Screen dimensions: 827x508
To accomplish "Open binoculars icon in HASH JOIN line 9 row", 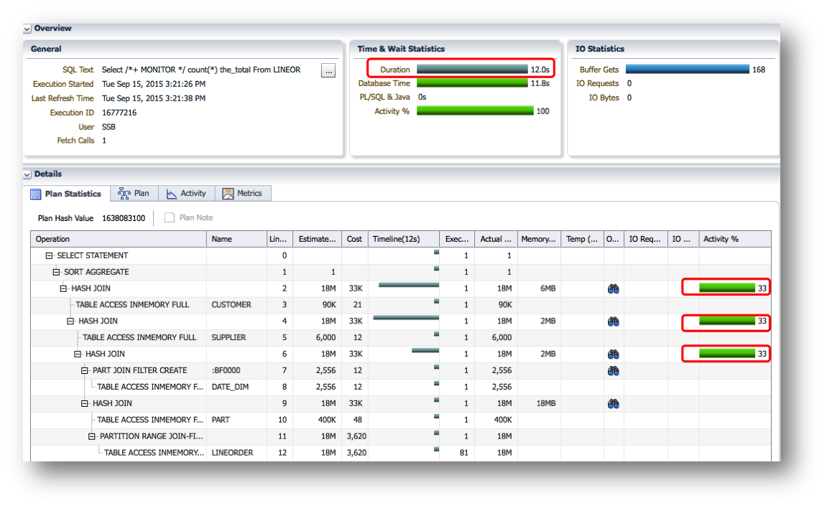I will [613, 404].
